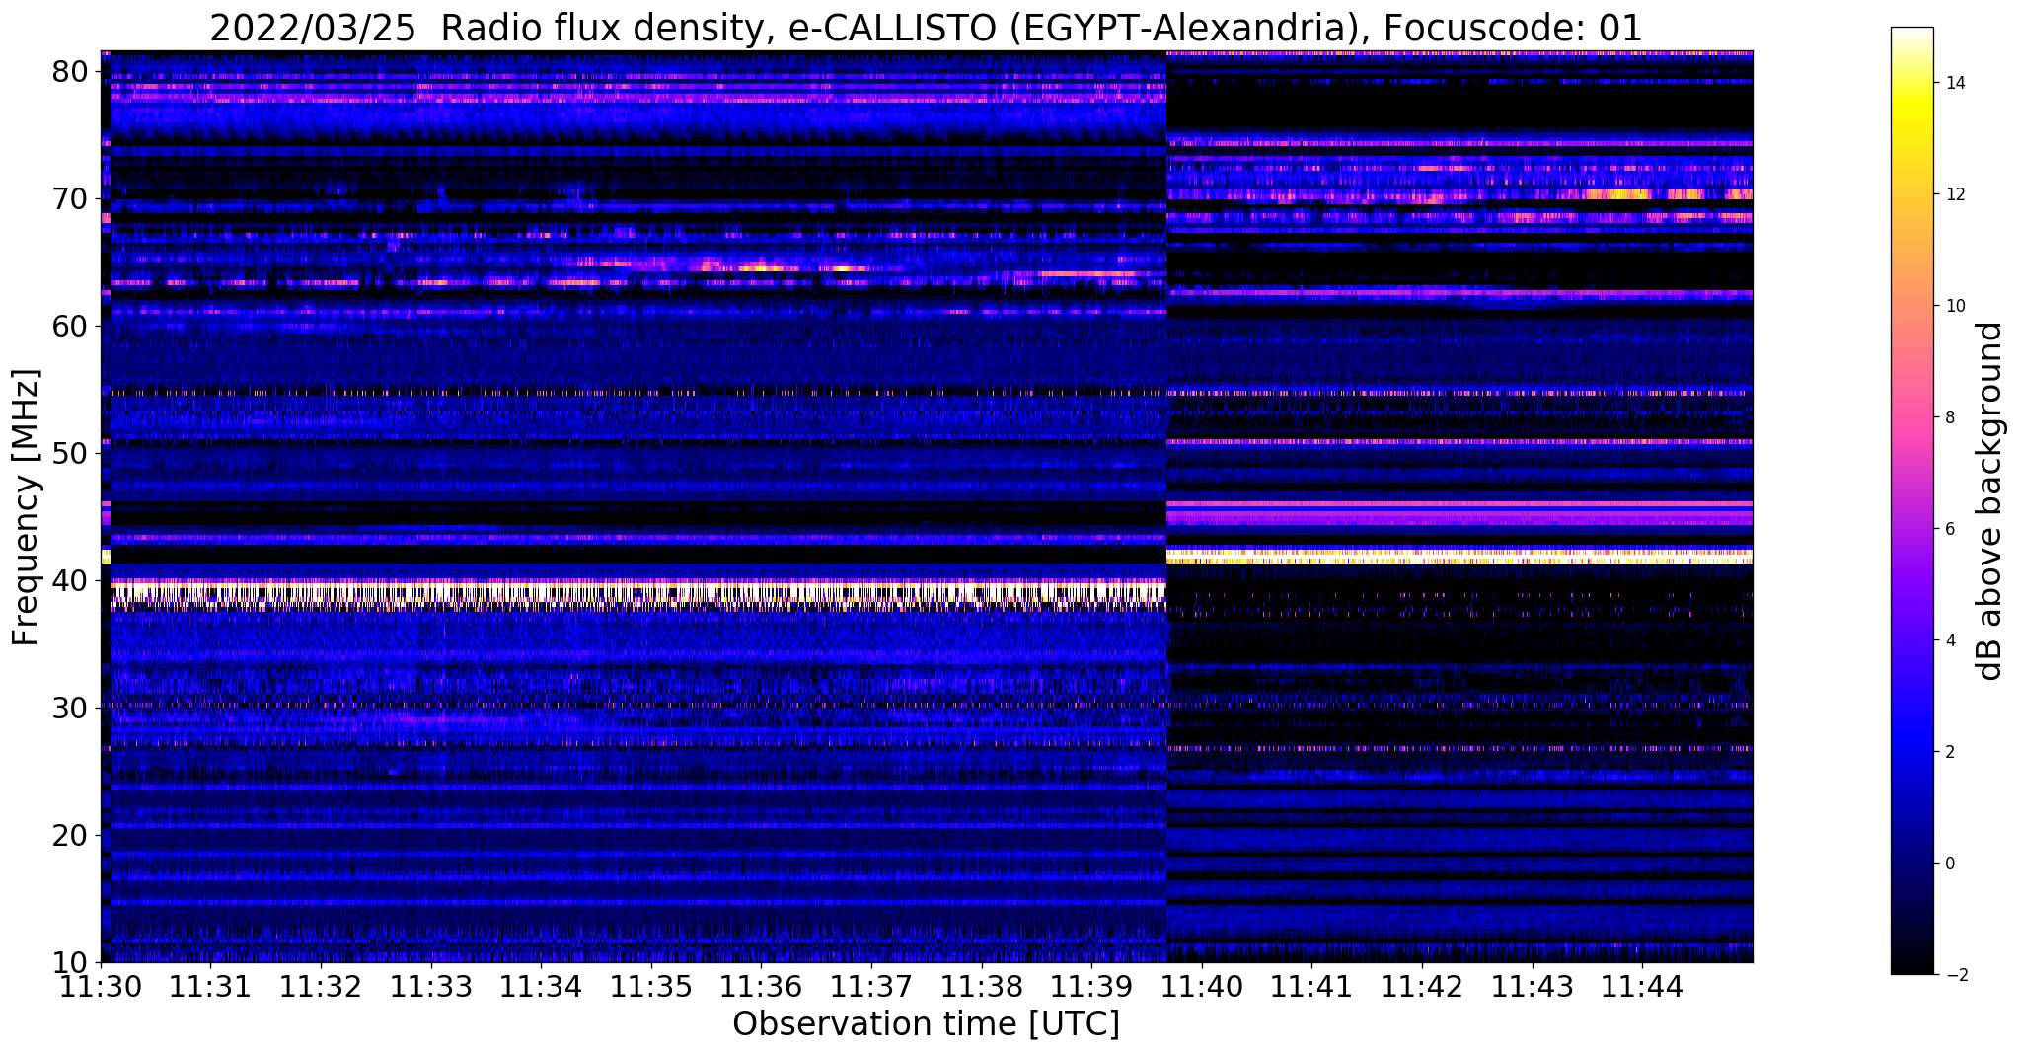Image resolution: width=2020 pixels, height=1053 pixels.
Task: Click the 11:38 time tick label
Action: click(982, 986)
